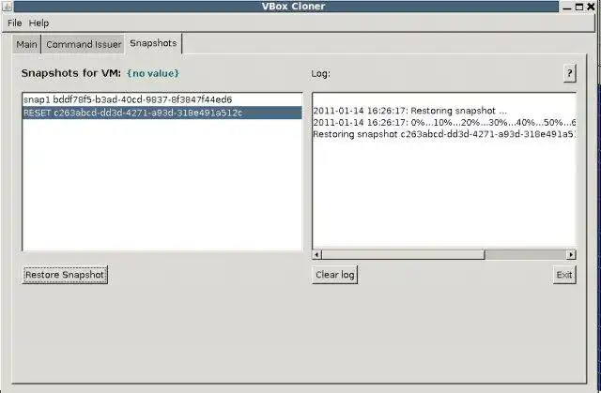Open the Help menu
The height and width of the screenshot is (393, 601).
click(39, 23)
